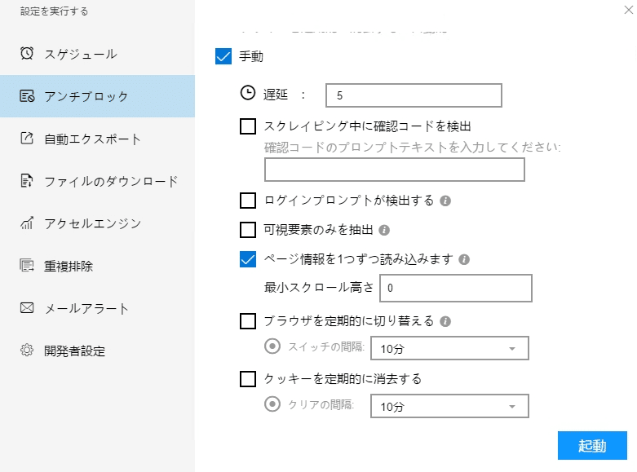Image resolution: width=637 pixels, height=472 pixels.
Task: Disable ページ情報を1つずつ読み込みます checkbox
Action: tap(248, 259)
